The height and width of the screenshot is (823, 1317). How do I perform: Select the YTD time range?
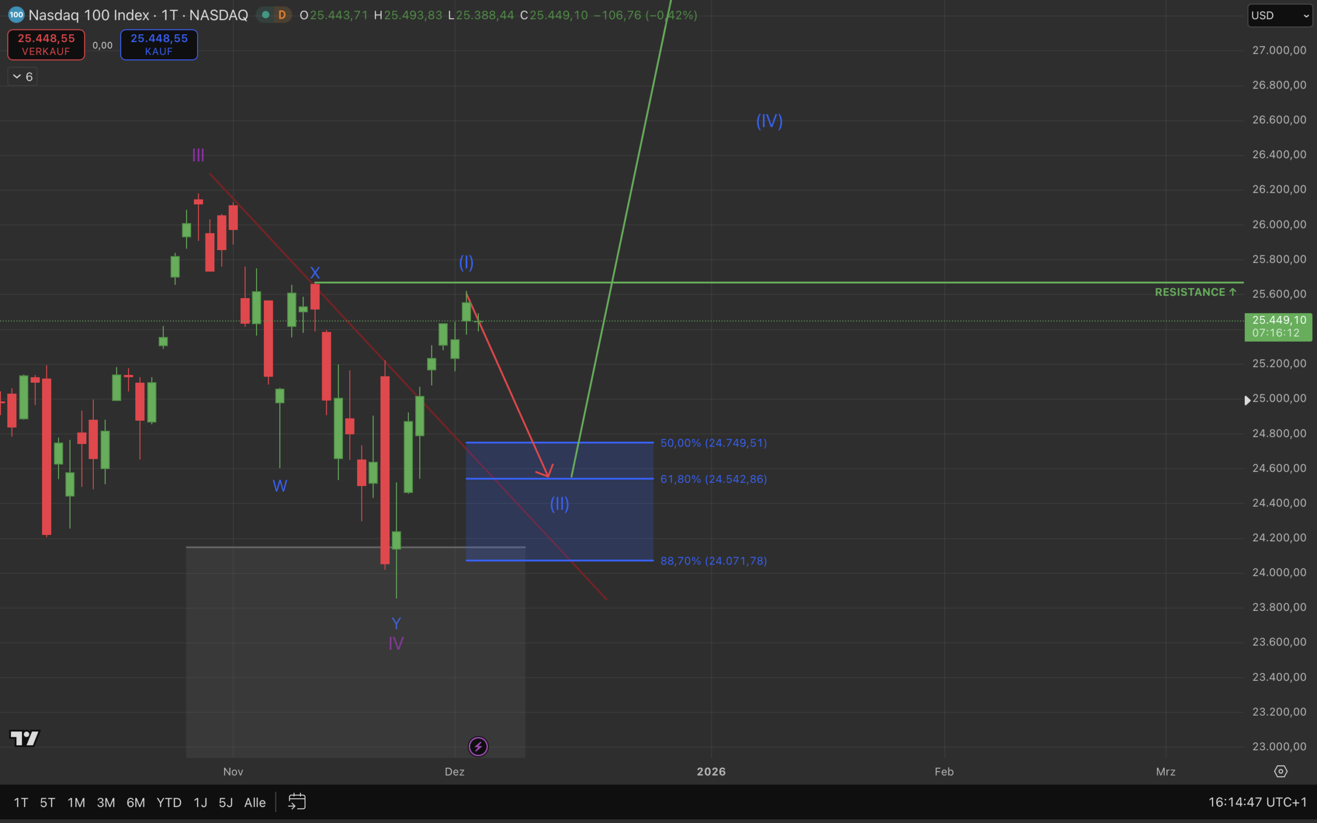[x=169, y=802]
